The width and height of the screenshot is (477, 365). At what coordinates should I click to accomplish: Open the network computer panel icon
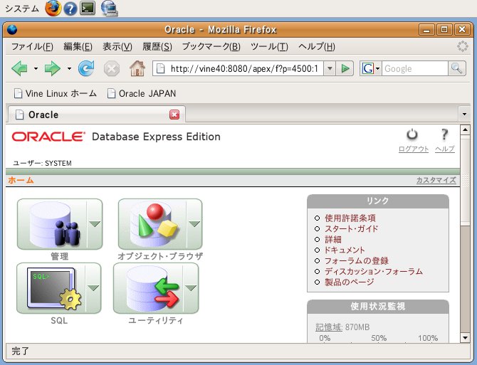[x=109, y=9]
